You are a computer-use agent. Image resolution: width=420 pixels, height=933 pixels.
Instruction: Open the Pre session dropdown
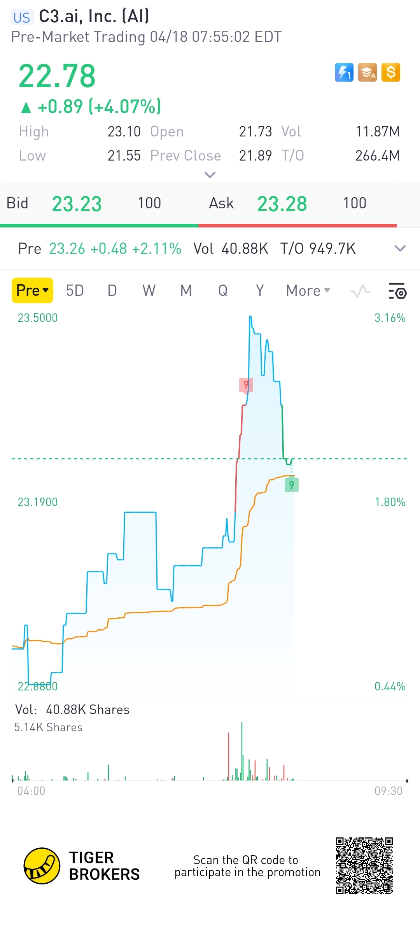[32, 290]
